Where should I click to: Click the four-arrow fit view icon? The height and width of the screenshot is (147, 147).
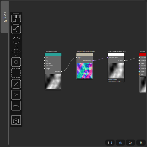(16, 51)
